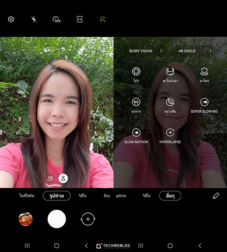This screenshot has width=227, height=252.
Task: Tap home button on left navigation bar
Action: point(57,246)
